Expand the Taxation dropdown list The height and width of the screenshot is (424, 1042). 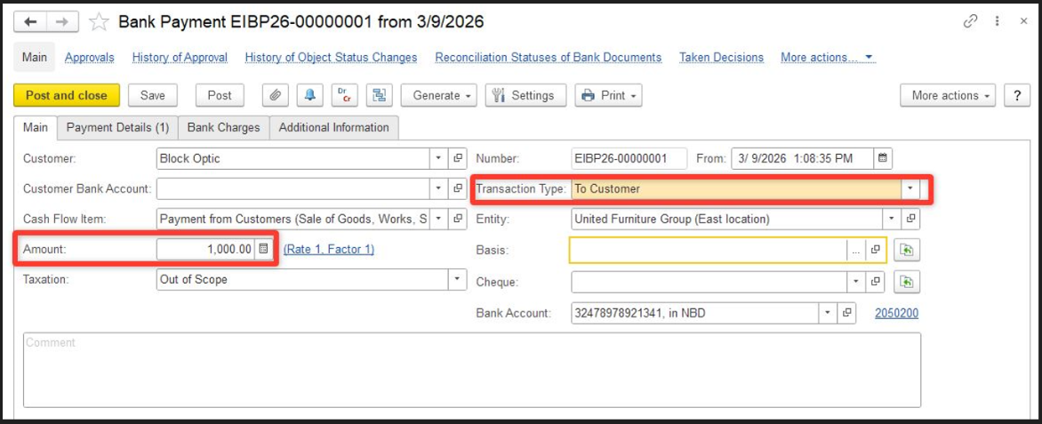click(458, 280)
